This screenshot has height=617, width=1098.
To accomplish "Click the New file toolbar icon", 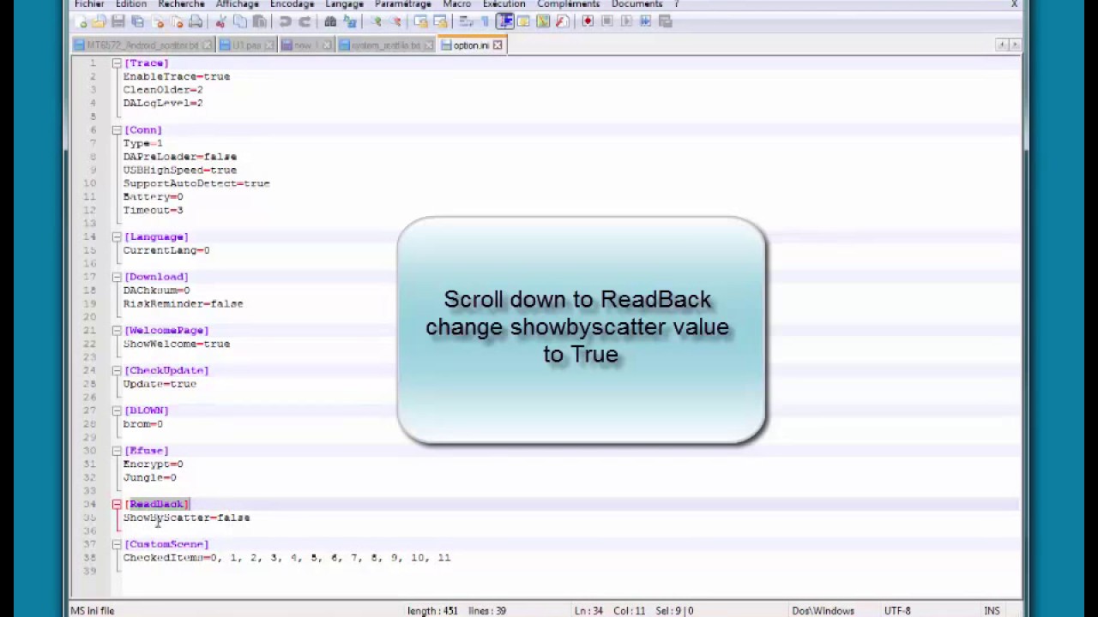I will (81, 21).
